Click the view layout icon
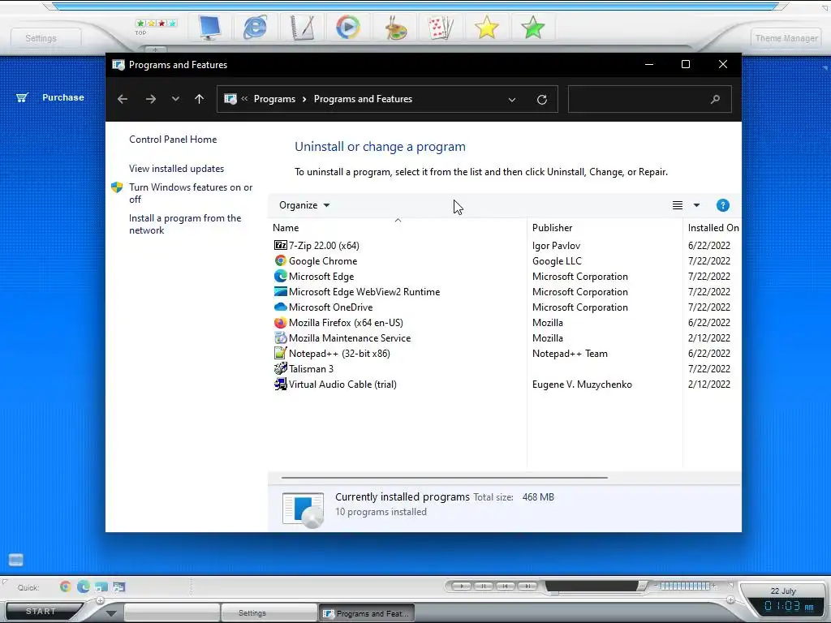Viewport: 831px width, 623px height. tap(678, 205)
